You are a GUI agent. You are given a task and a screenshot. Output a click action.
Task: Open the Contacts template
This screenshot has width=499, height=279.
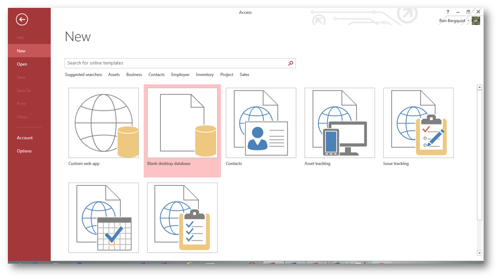point(261,123)
